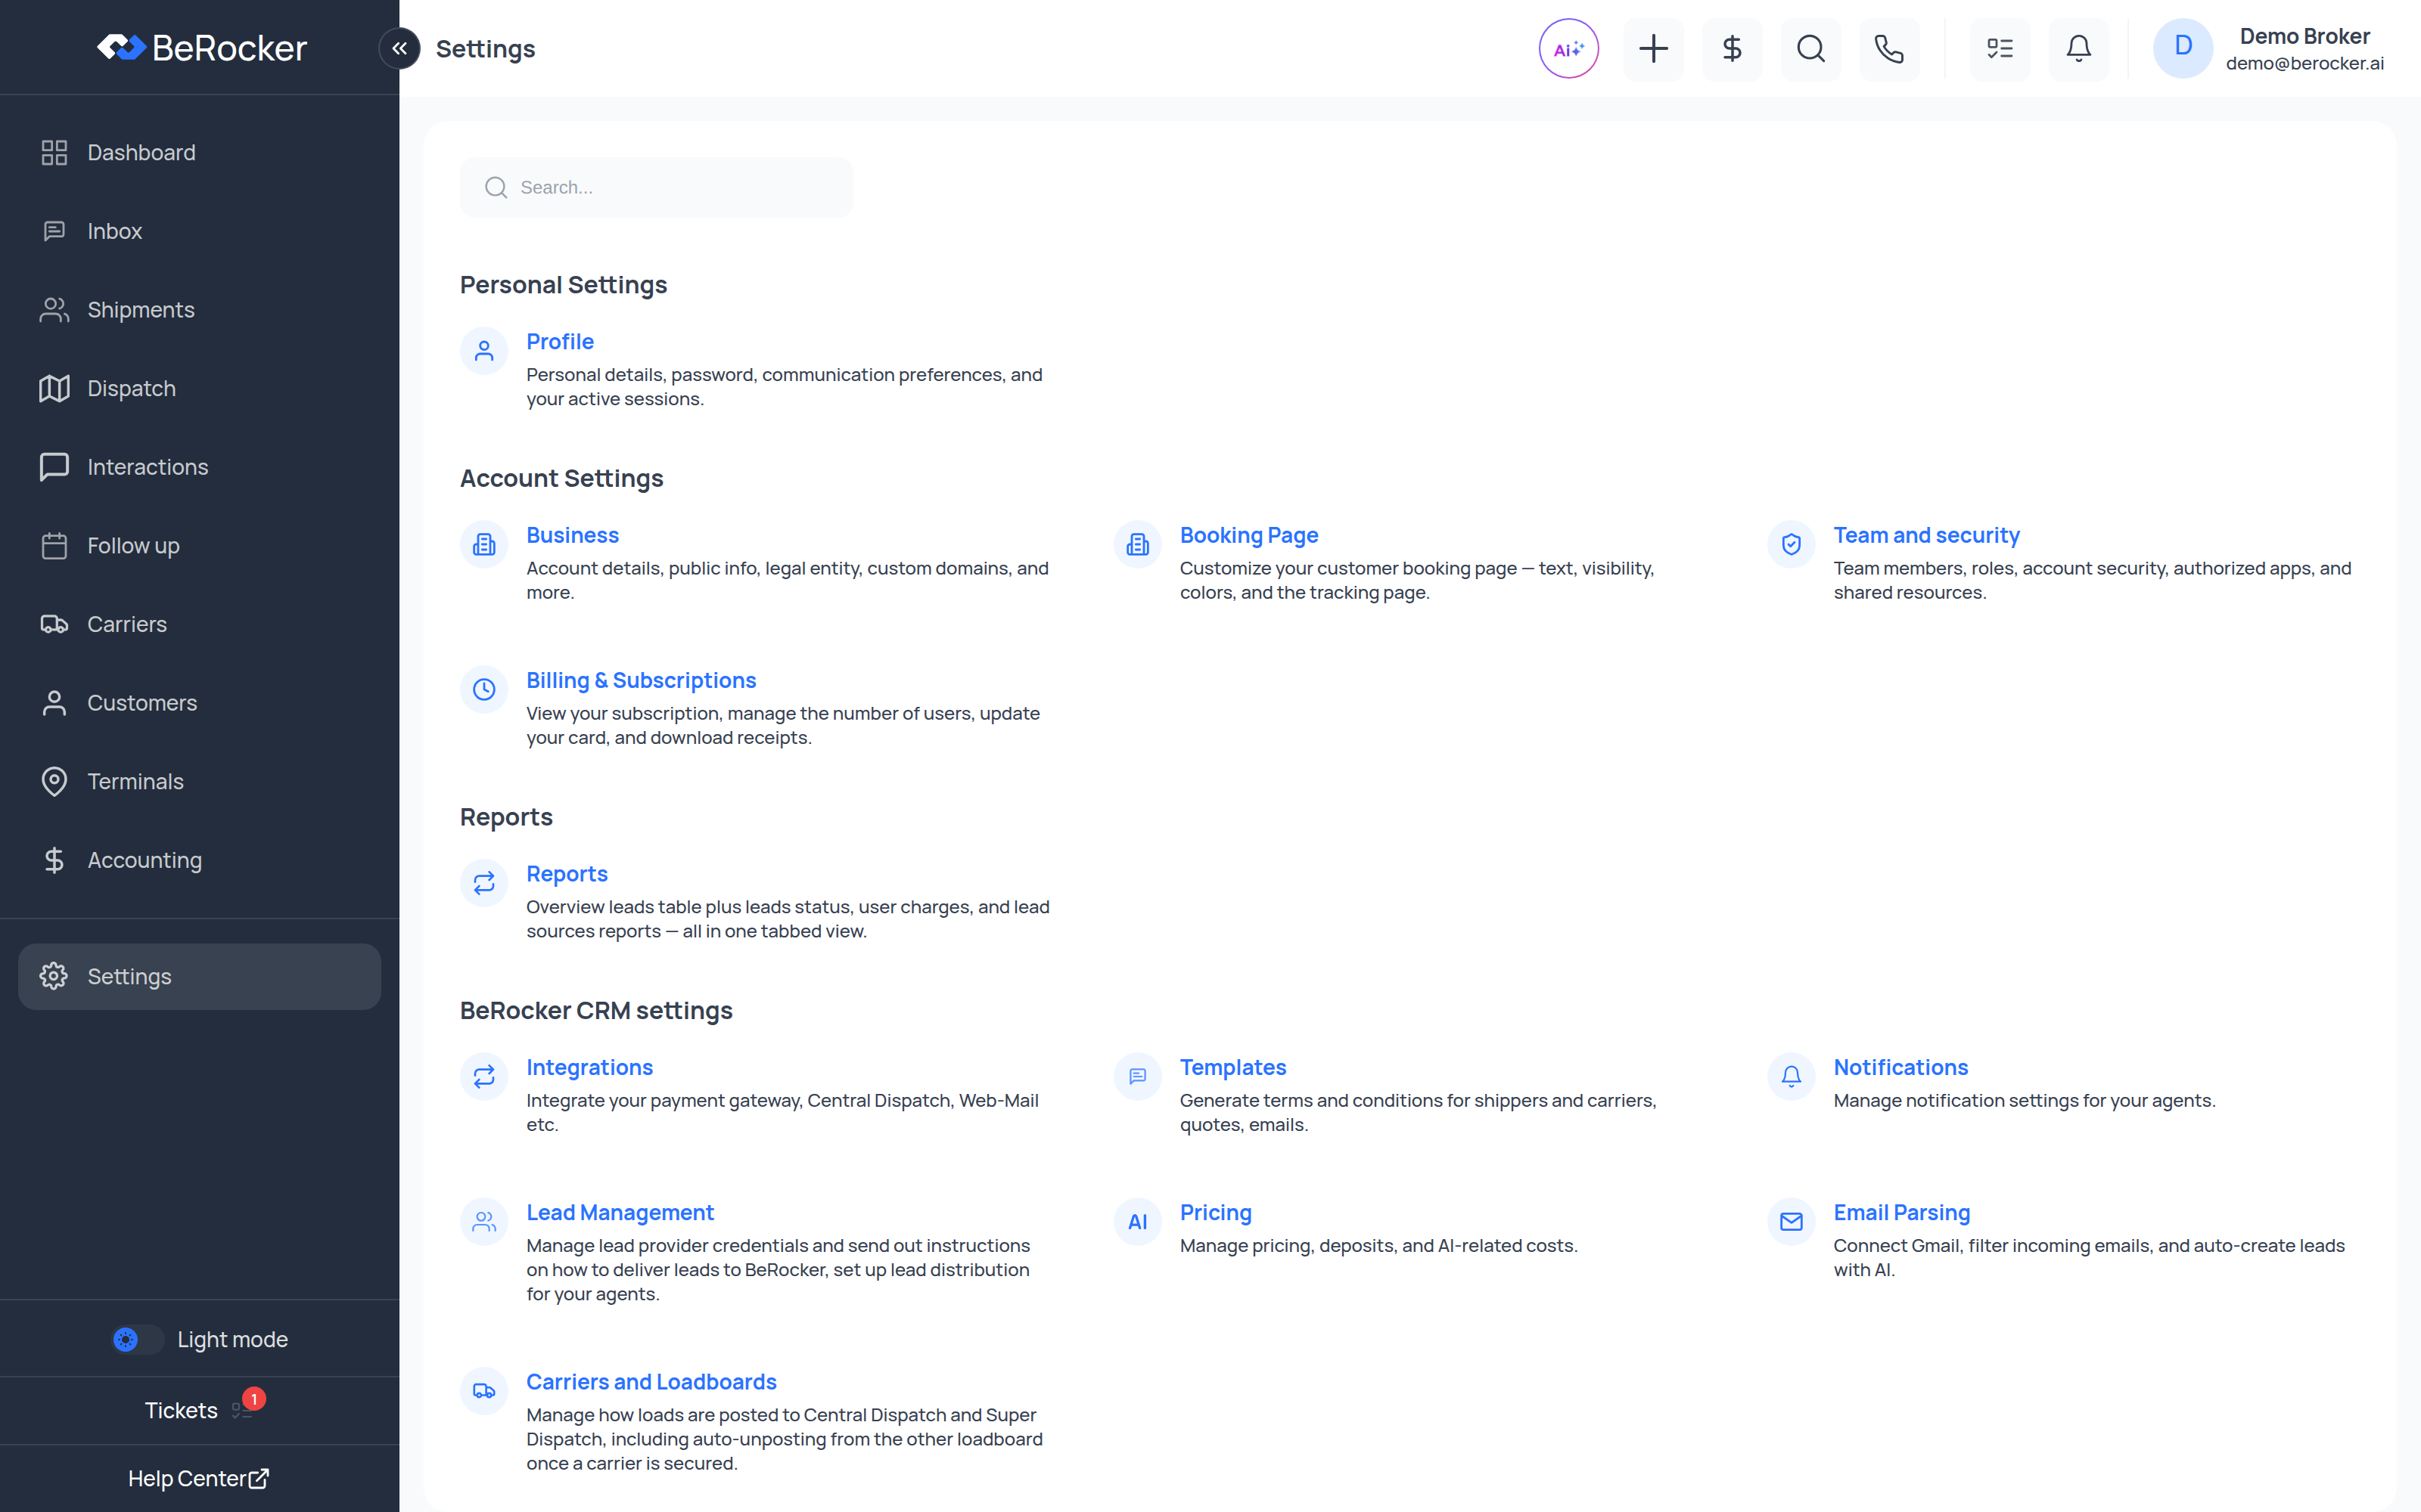Click the demo@berocker.ai email text

[2304, 63]
